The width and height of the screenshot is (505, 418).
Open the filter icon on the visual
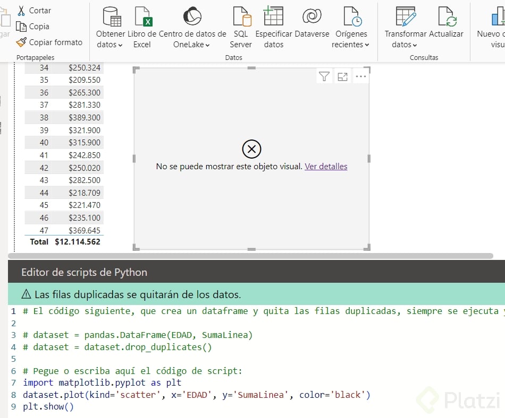pyautogui.click(x=324, y=76)
